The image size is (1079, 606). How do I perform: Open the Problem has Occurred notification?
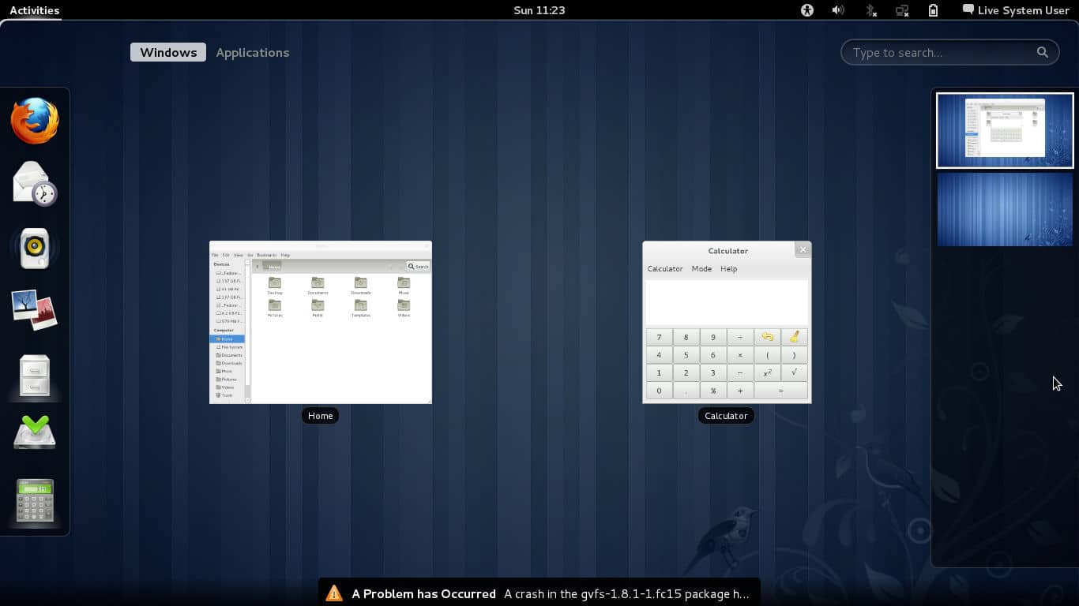tap(539, 593)
